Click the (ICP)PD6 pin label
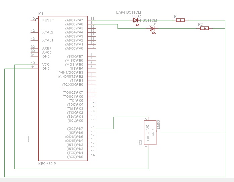The width and height of the screenshot is (234, 182). pos(76,132)
